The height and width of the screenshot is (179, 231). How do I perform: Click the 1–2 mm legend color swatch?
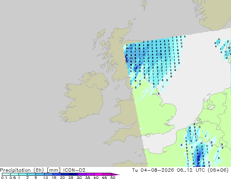(23, 174)
